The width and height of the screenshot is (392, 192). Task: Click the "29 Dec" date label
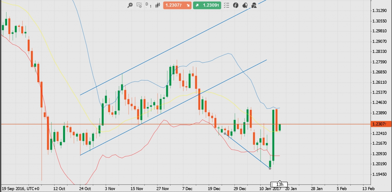pyautogui.click(x=240, y=188)
